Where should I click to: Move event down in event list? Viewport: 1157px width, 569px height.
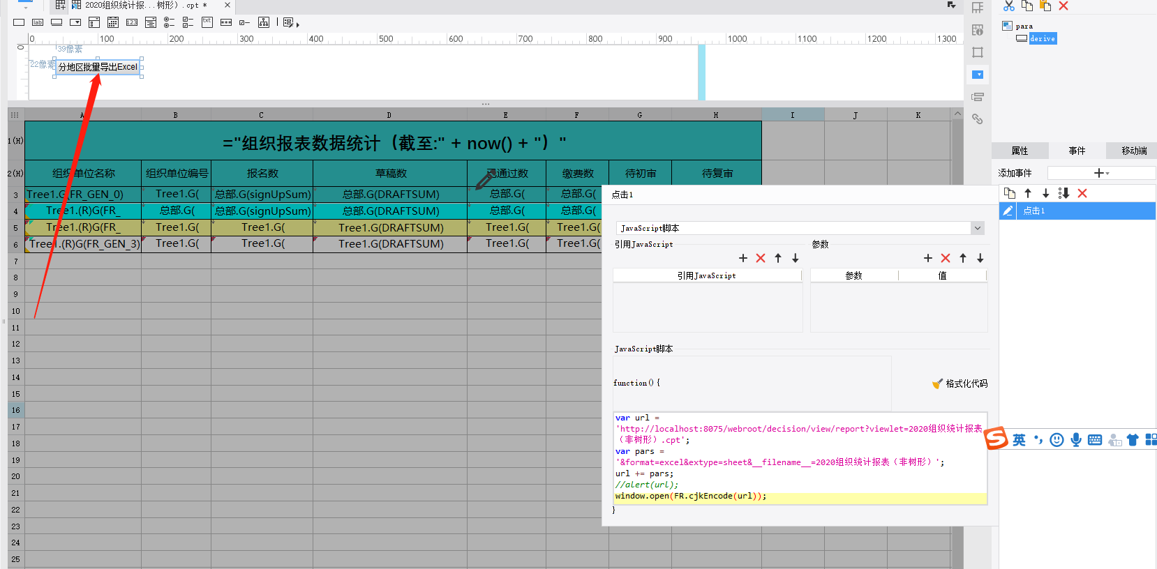click(1045, 193)
